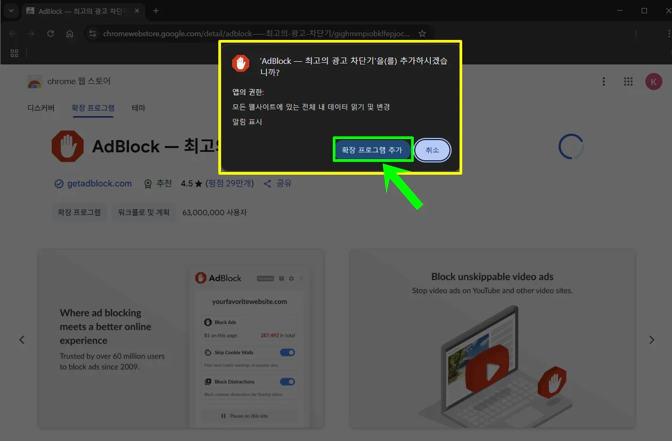Open the tab search dropdown arrow

click(x=11, y=11)
